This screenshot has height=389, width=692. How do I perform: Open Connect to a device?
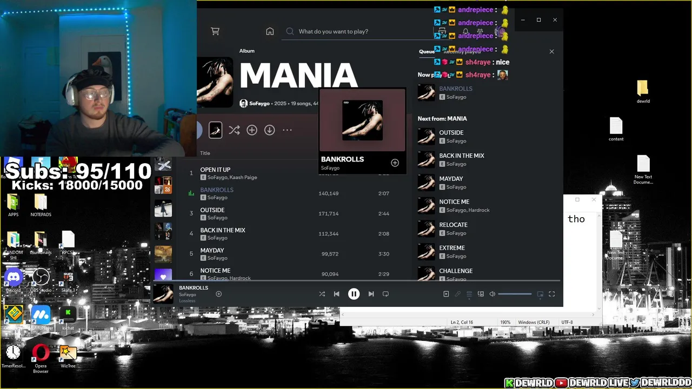coord(481,294)
